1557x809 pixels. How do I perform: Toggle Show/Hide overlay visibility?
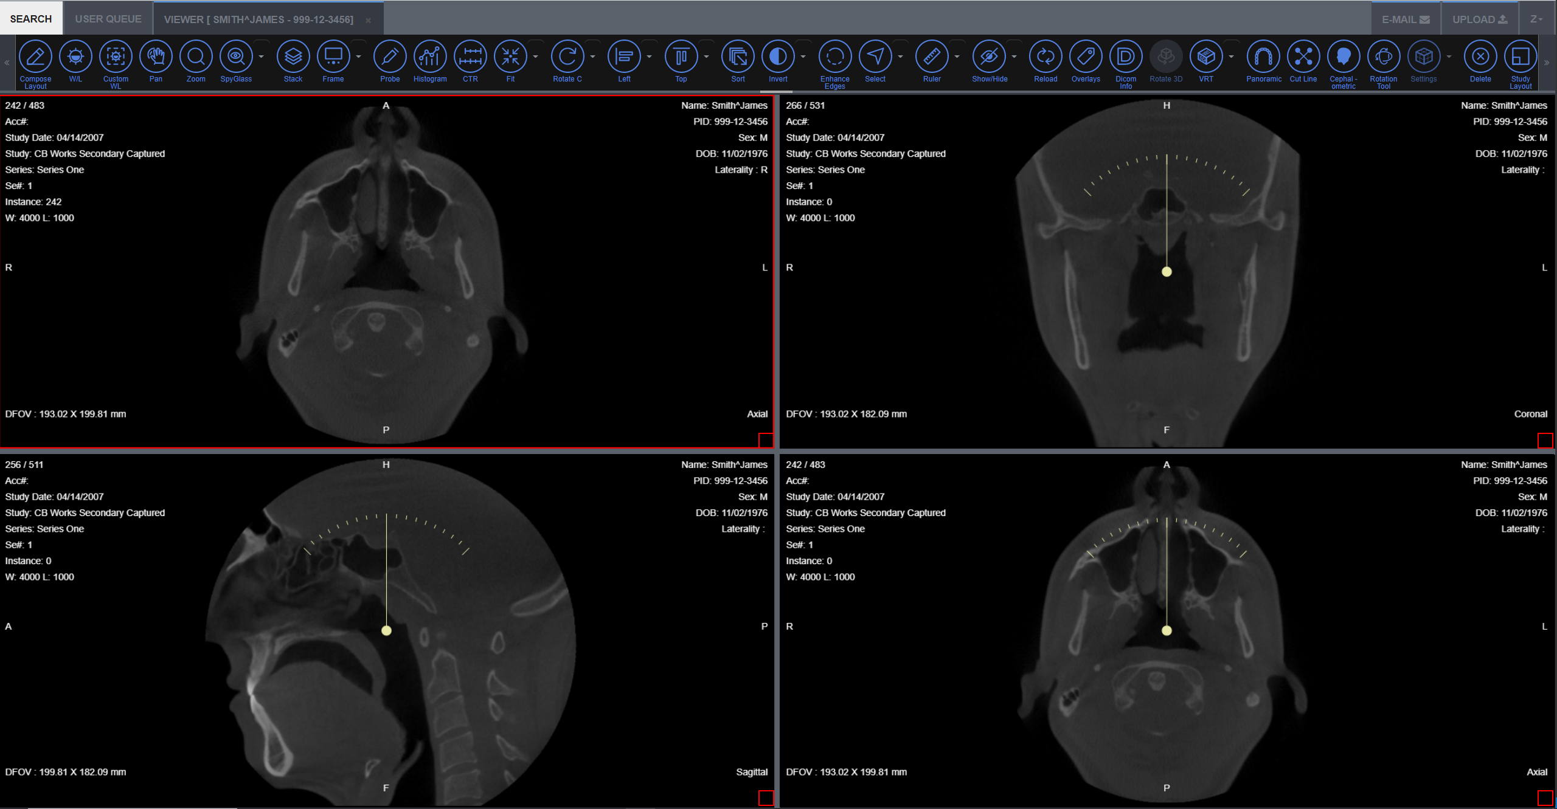(x=989, y=57)
